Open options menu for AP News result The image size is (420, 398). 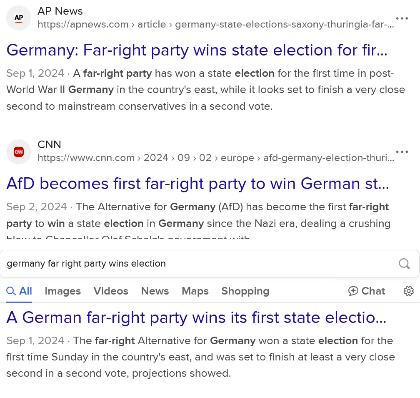[x=402, y=18]
